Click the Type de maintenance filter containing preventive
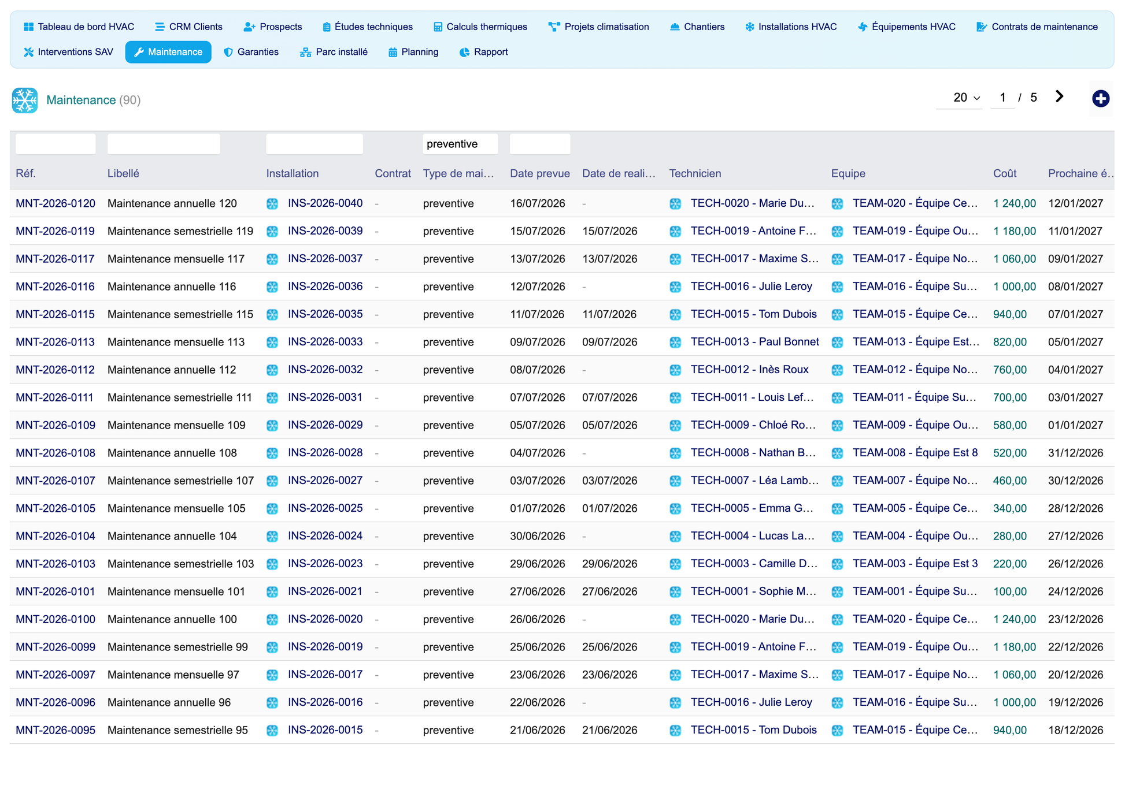 (x=460, y=144)
